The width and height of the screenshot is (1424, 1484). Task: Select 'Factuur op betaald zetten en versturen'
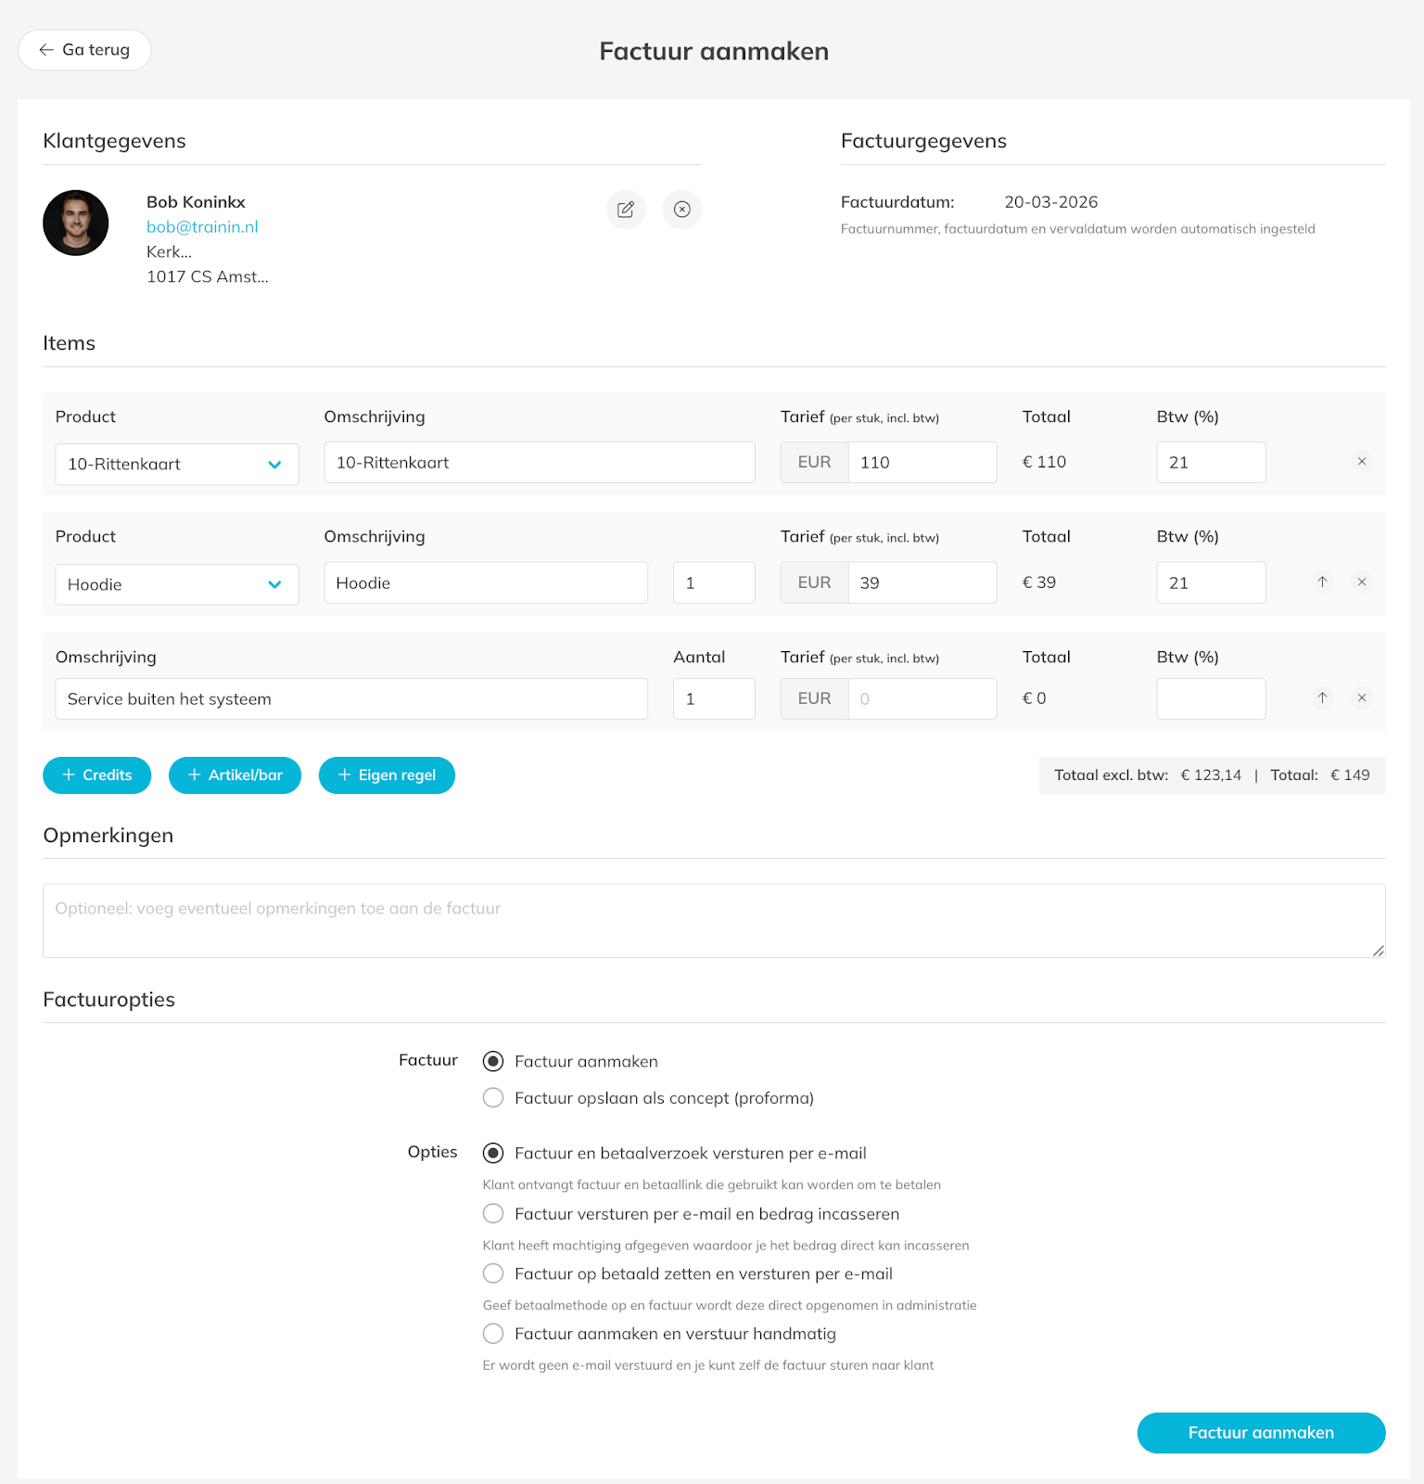(493, 1273)
